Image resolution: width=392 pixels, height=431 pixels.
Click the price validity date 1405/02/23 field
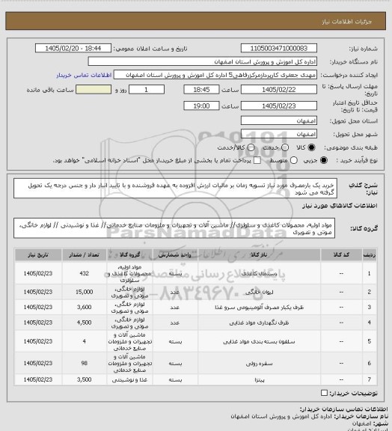(x=279, y=106)
